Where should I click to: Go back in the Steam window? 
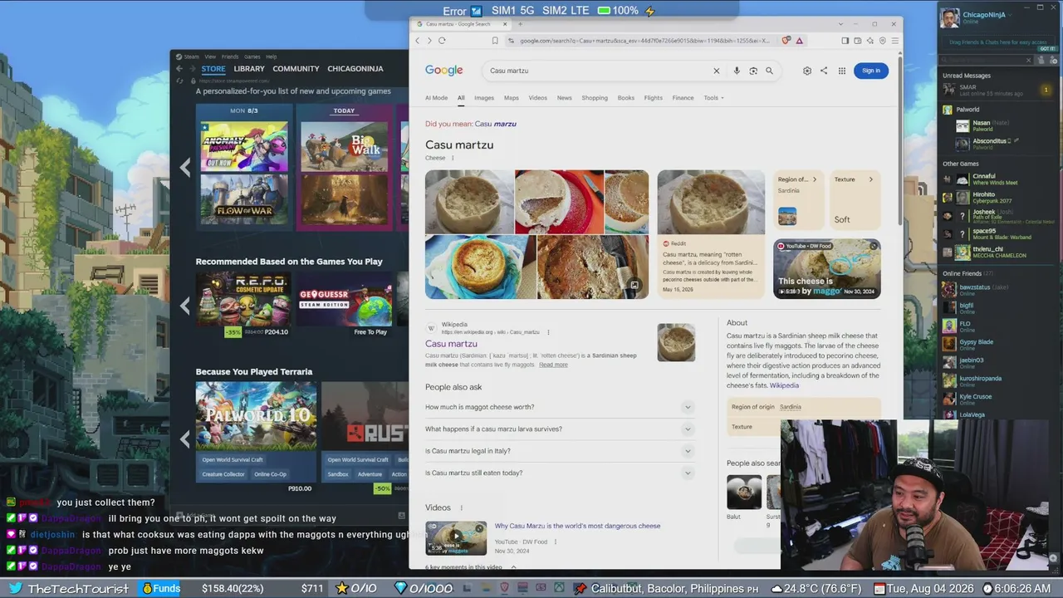pyautogui.click(x=179, y=69)
